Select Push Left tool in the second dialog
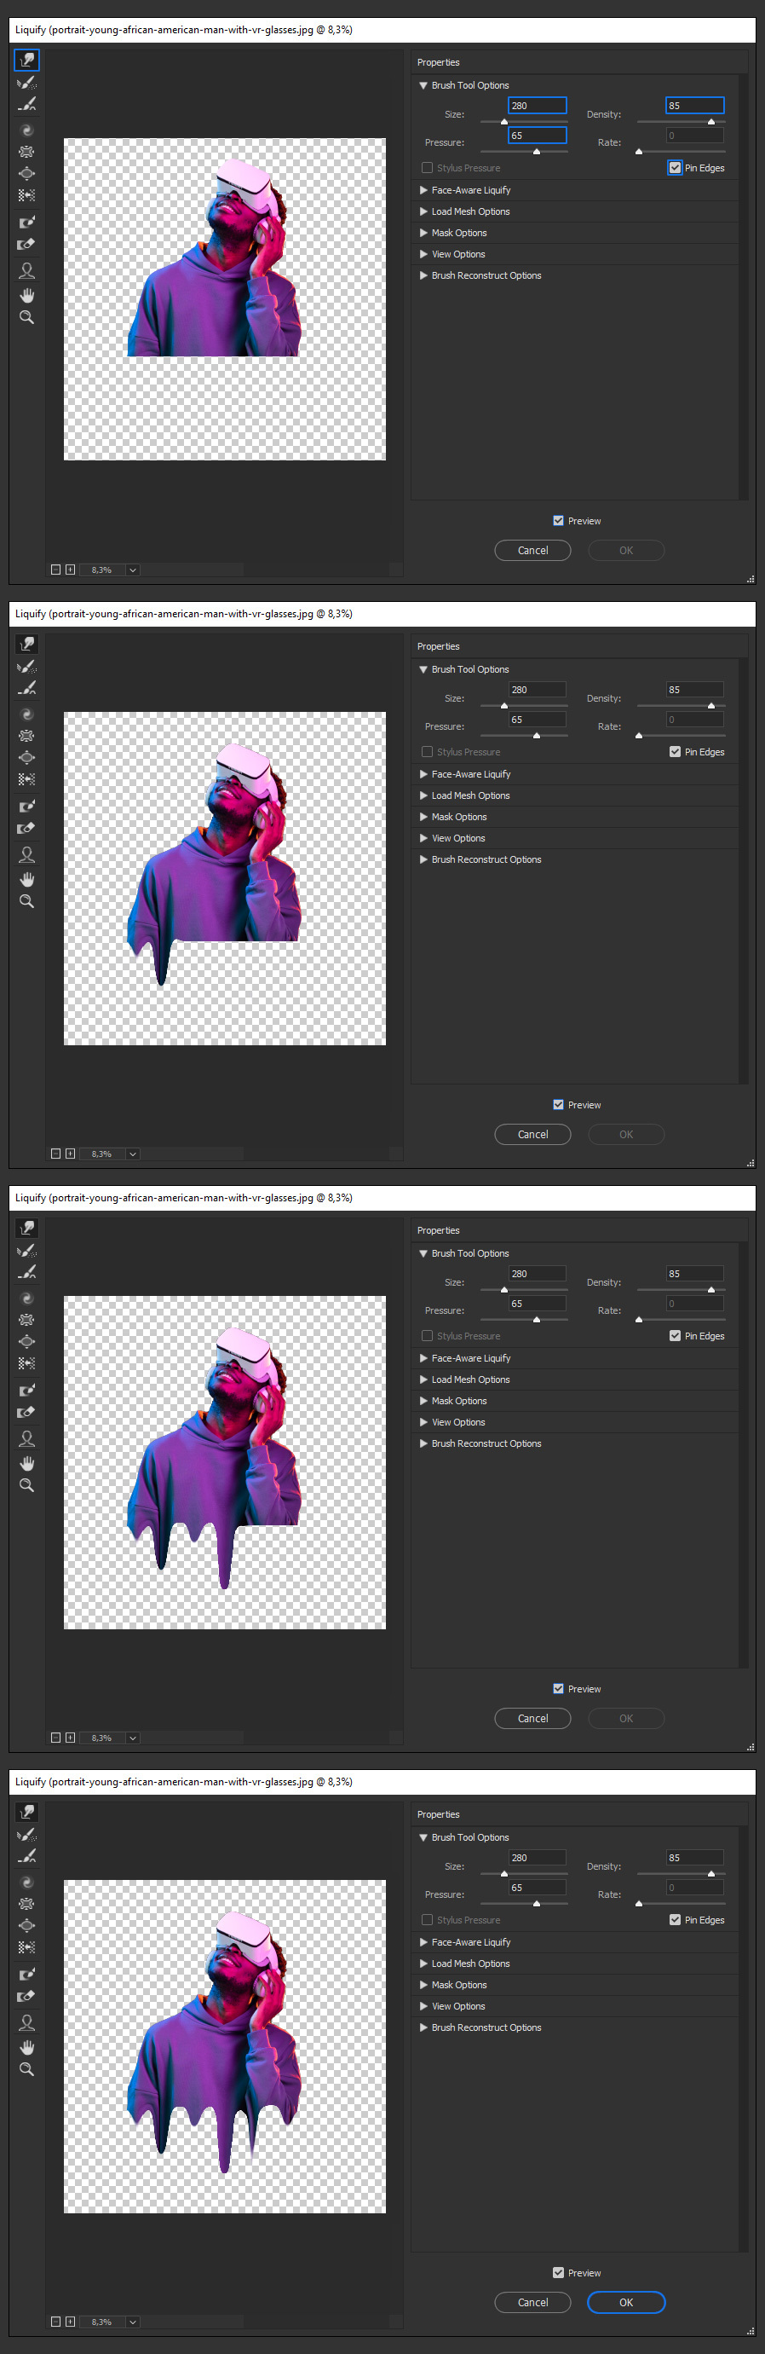The height and width of the screenshot is (2354, 765). [x=26, y=779]
